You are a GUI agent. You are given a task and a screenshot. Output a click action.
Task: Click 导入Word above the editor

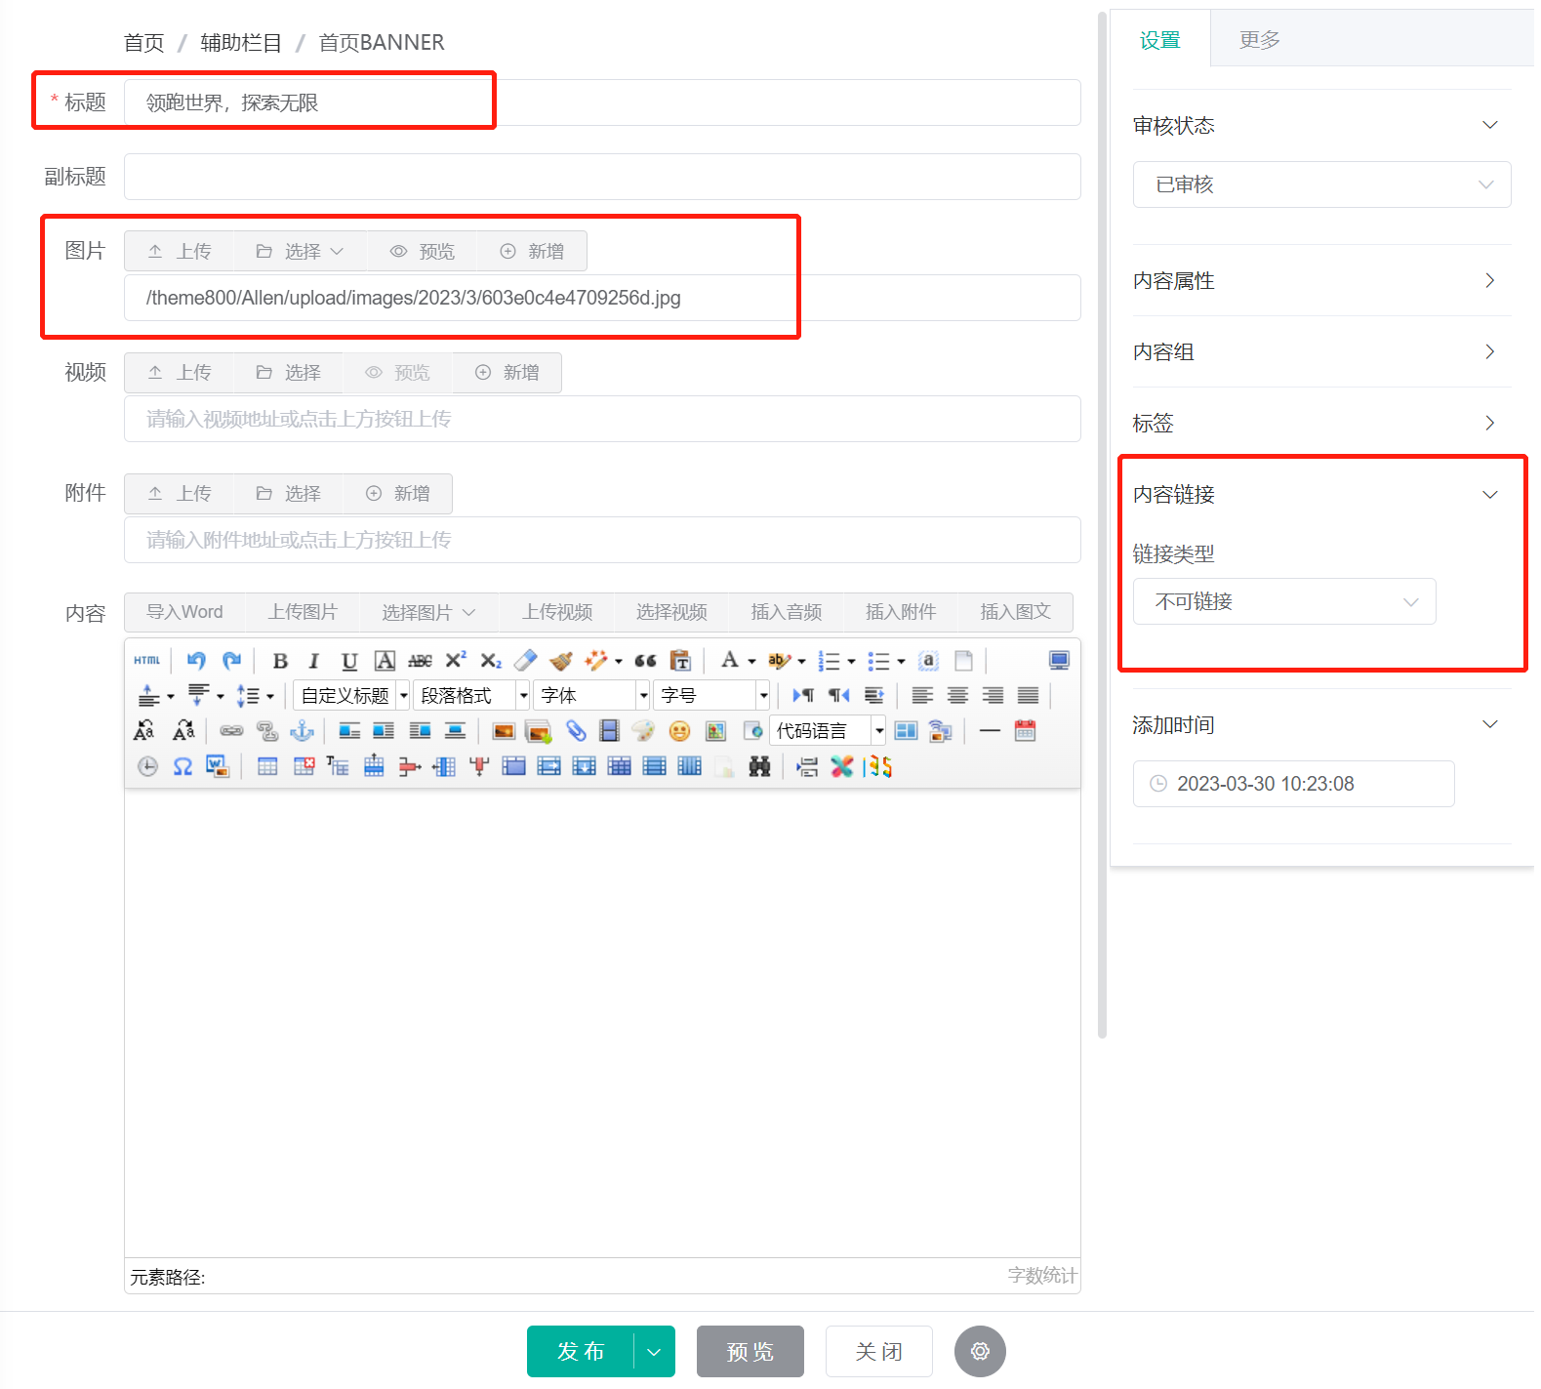pos(184,612)
